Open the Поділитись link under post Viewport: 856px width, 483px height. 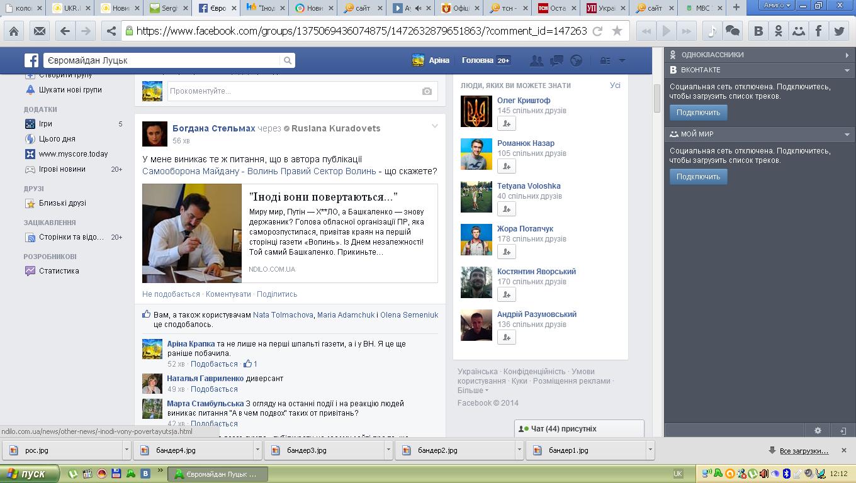pyautogui.click(x=277, y=294)
